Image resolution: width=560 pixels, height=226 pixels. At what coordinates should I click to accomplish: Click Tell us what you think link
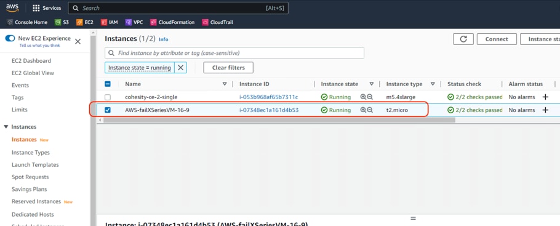39,46
